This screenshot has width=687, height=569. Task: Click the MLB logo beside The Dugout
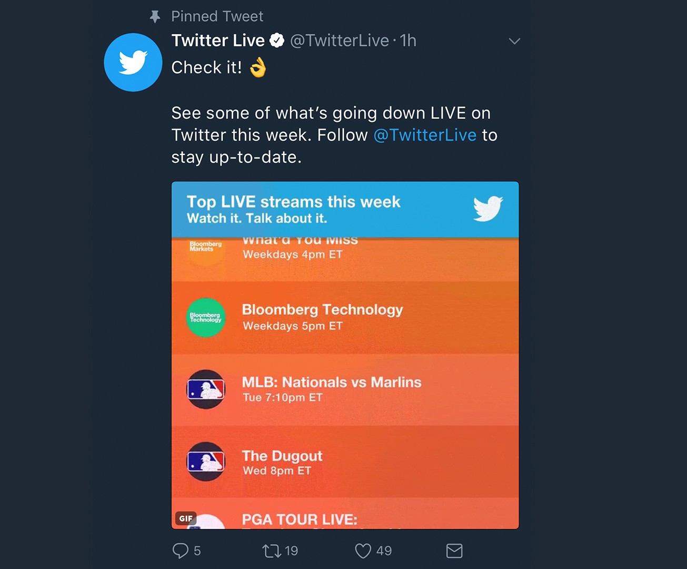point(206,462)
